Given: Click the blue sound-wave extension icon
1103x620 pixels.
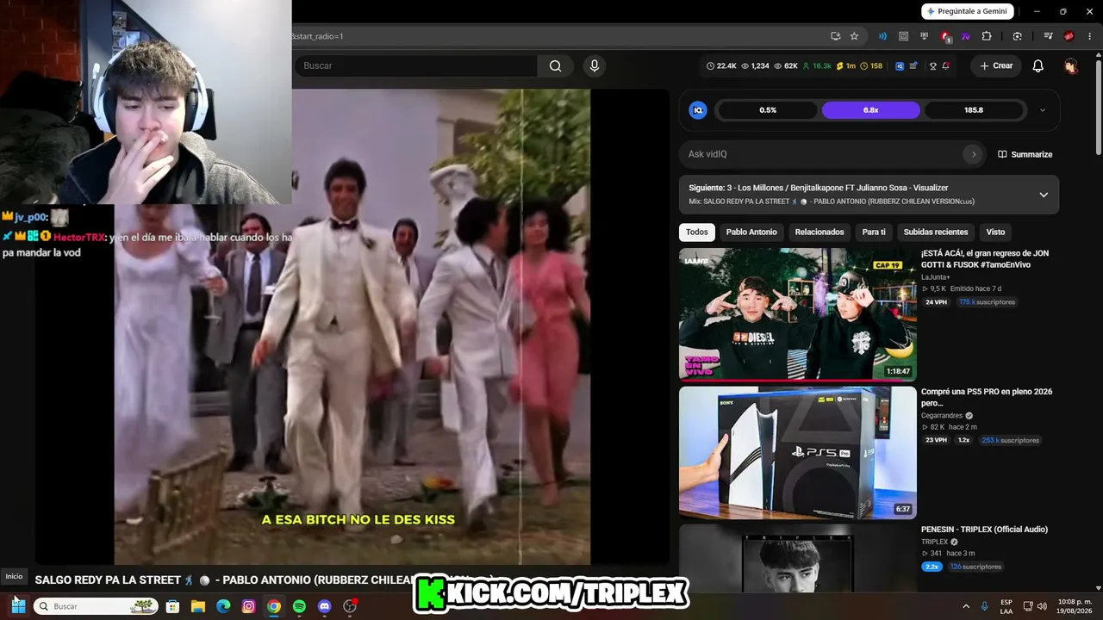Looking at the screenshot, I should tap(882, 36).
